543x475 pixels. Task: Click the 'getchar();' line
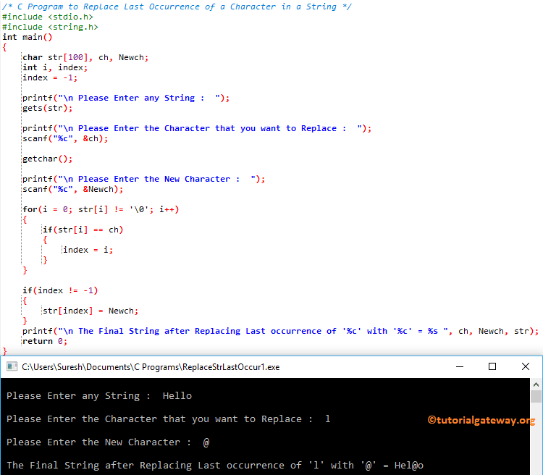[x=48, y=159]
